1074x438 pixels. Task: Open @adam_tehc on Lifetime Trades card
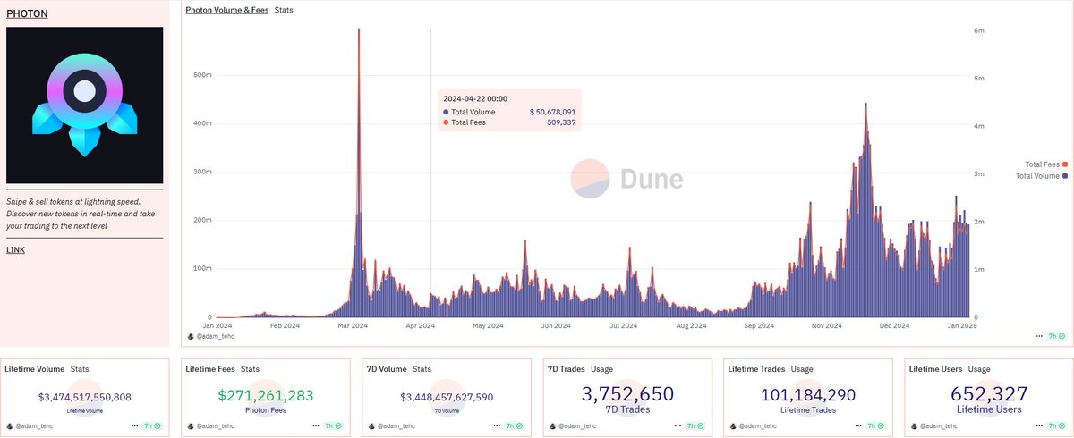[756, 426]
